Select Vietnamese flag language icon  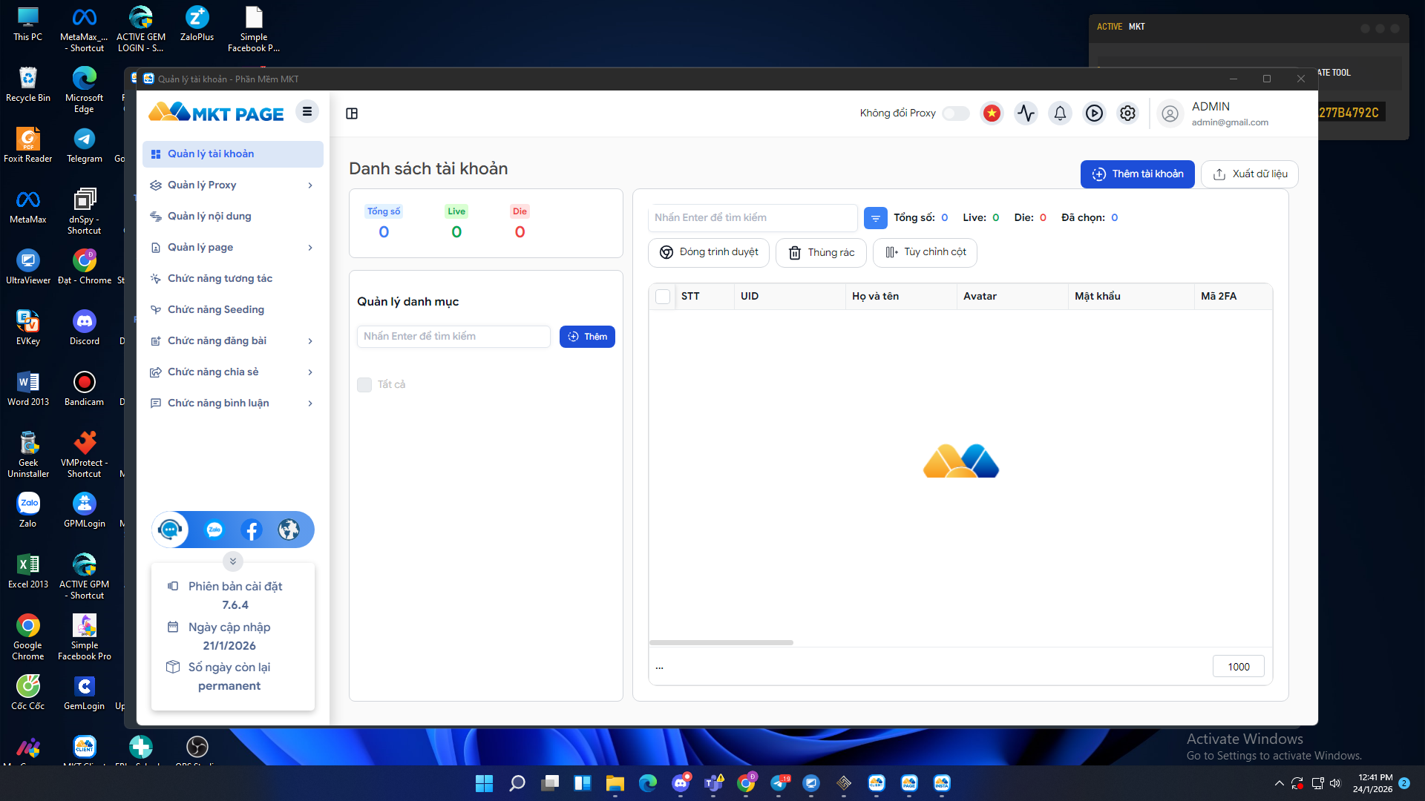pyautogui.click(x=992, y=113)
